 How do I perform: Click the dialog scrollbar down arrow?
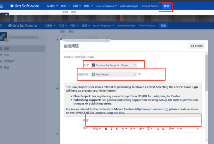[x=207, y=140]
